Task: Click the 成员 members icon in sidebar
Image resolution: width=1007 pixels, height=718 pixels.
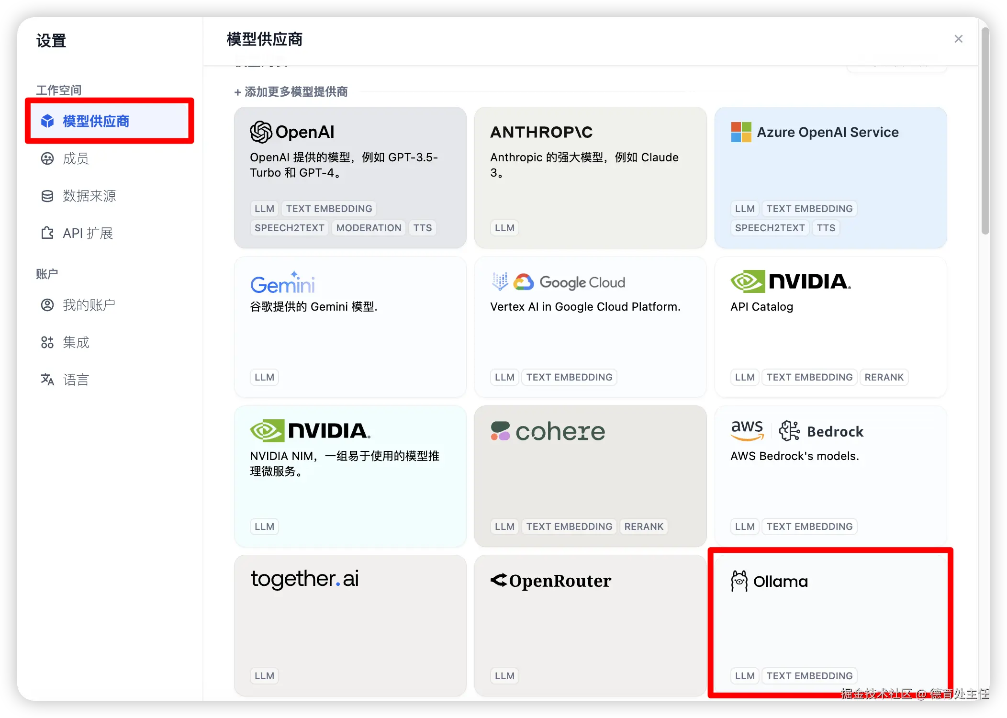Action: tap(47, 159)
